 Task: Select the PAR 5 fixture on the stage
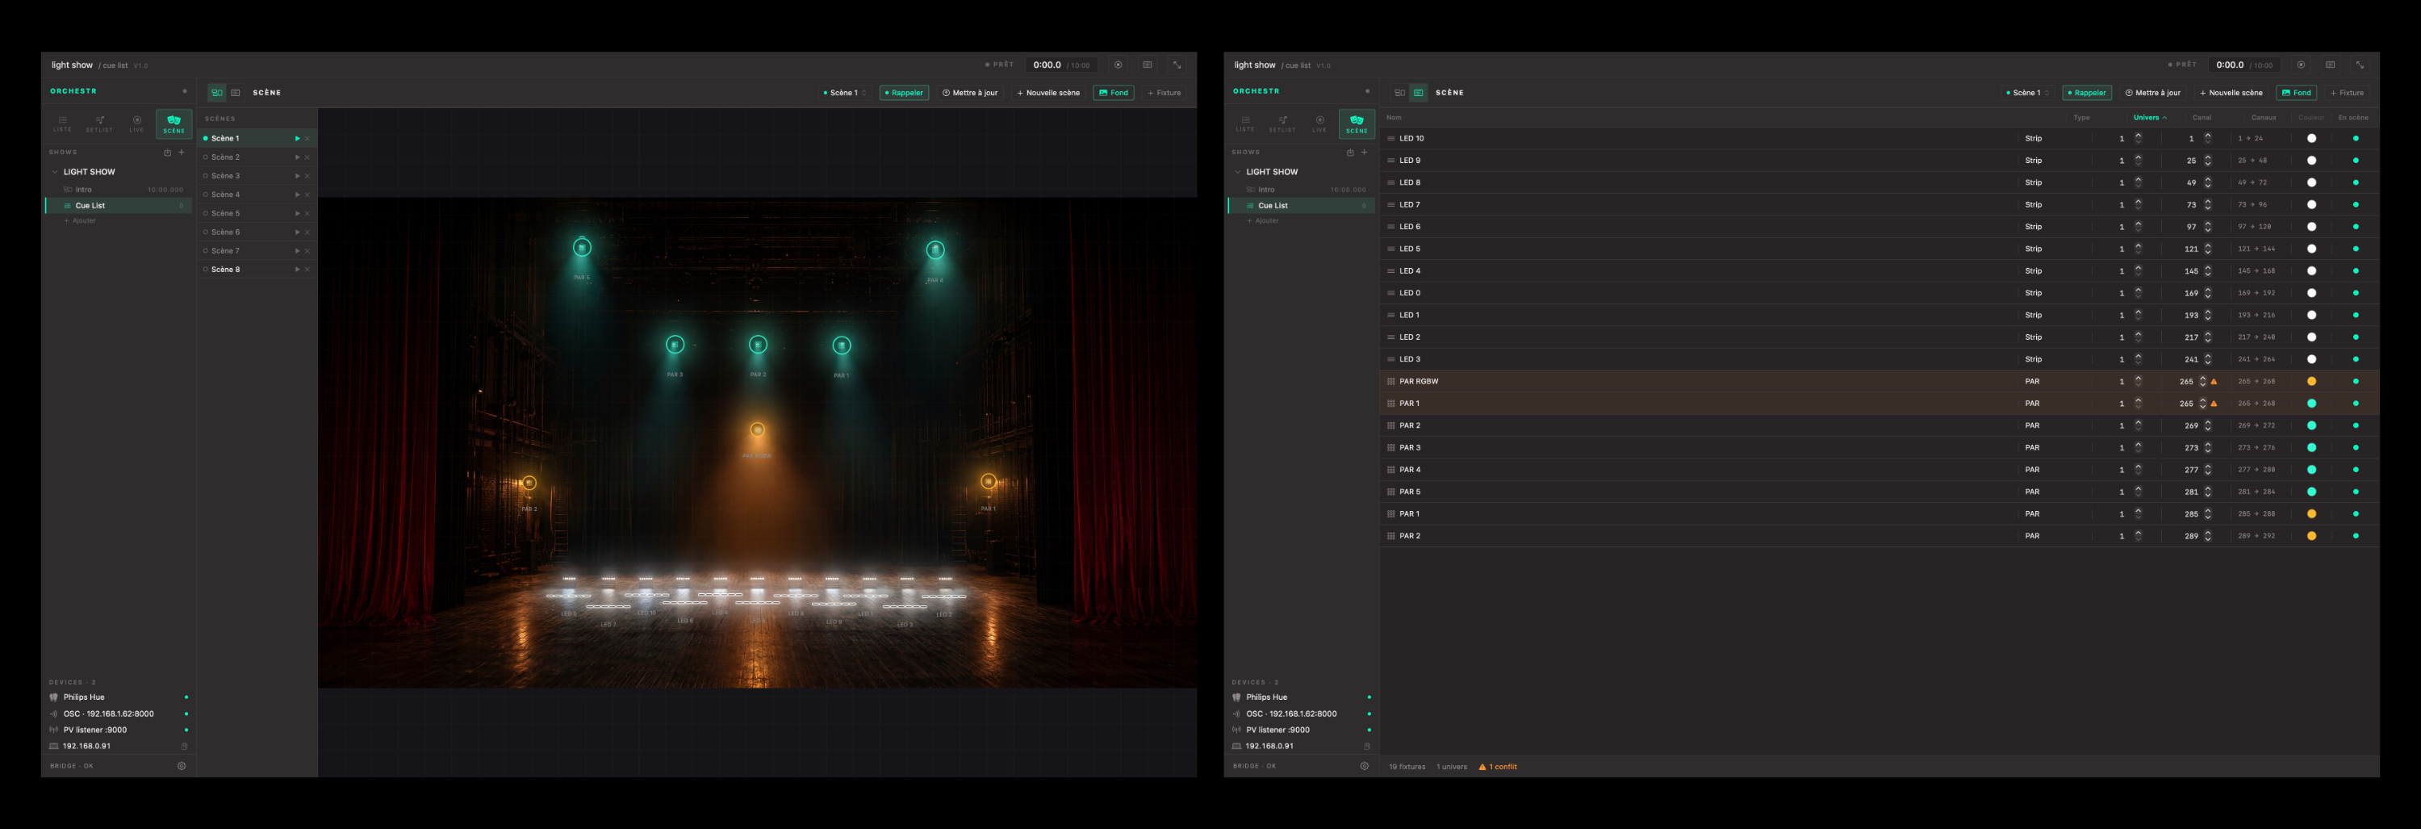click(582, 248)
